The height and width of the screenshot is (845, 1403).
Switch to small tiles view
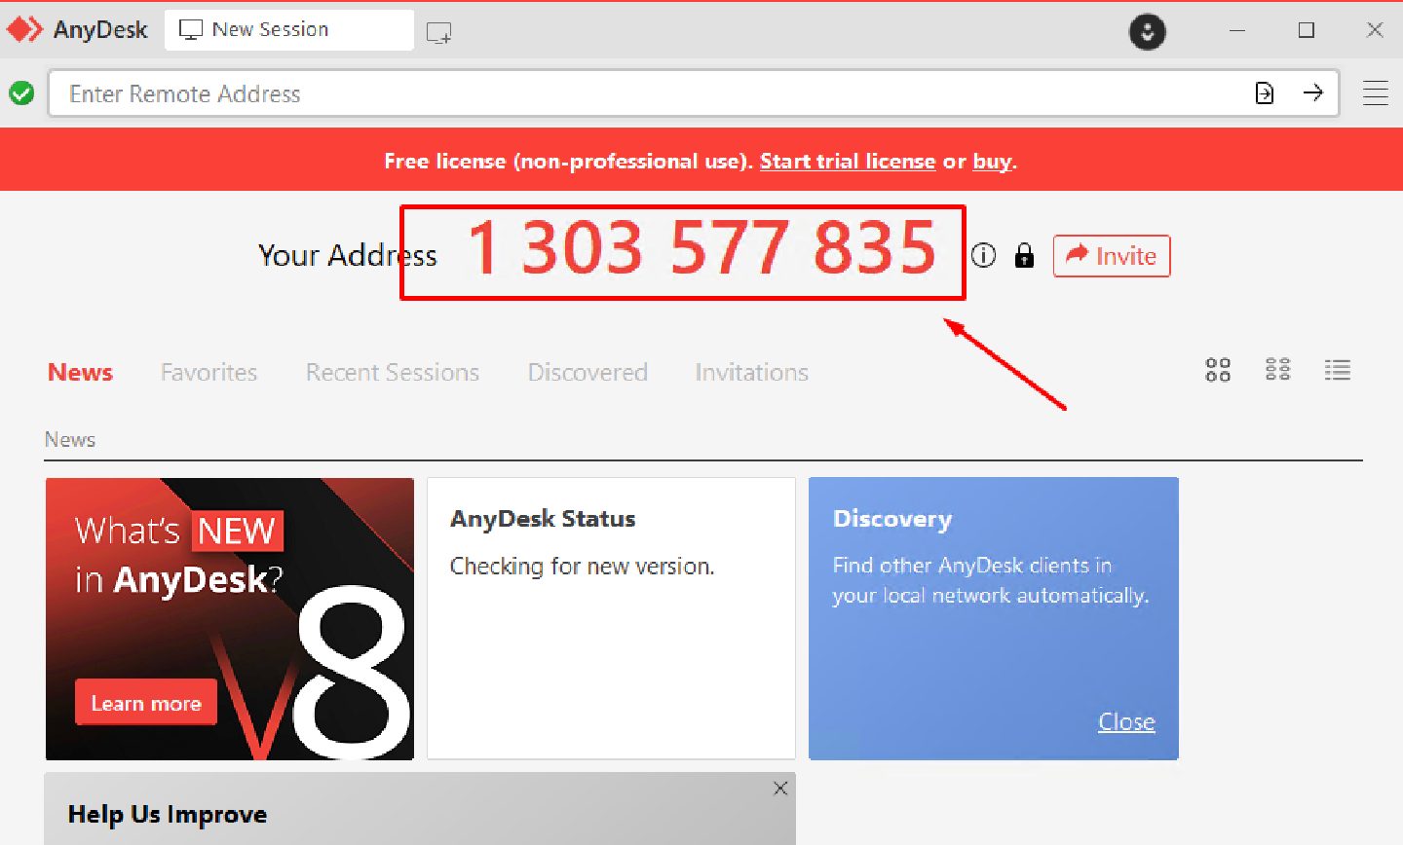tap(1277, 370)
